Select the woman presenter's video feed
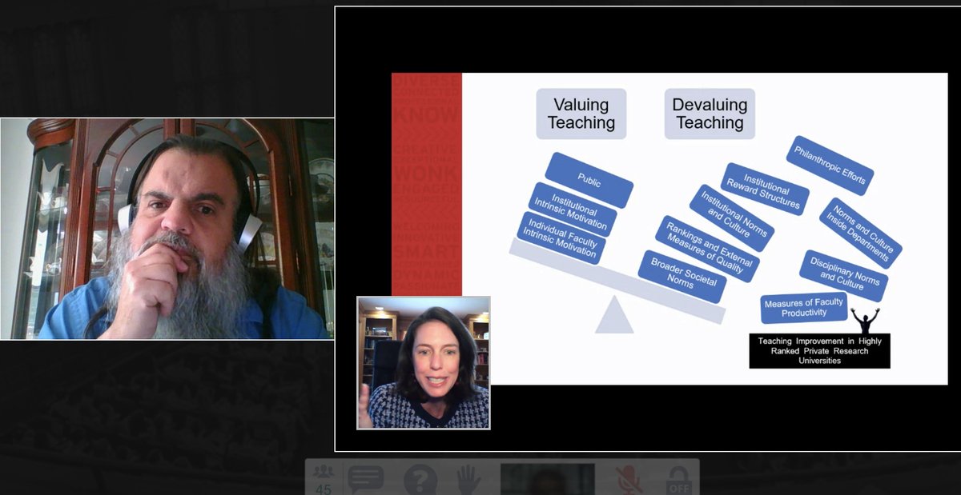 pyautogui.click(x=424, y=362)
